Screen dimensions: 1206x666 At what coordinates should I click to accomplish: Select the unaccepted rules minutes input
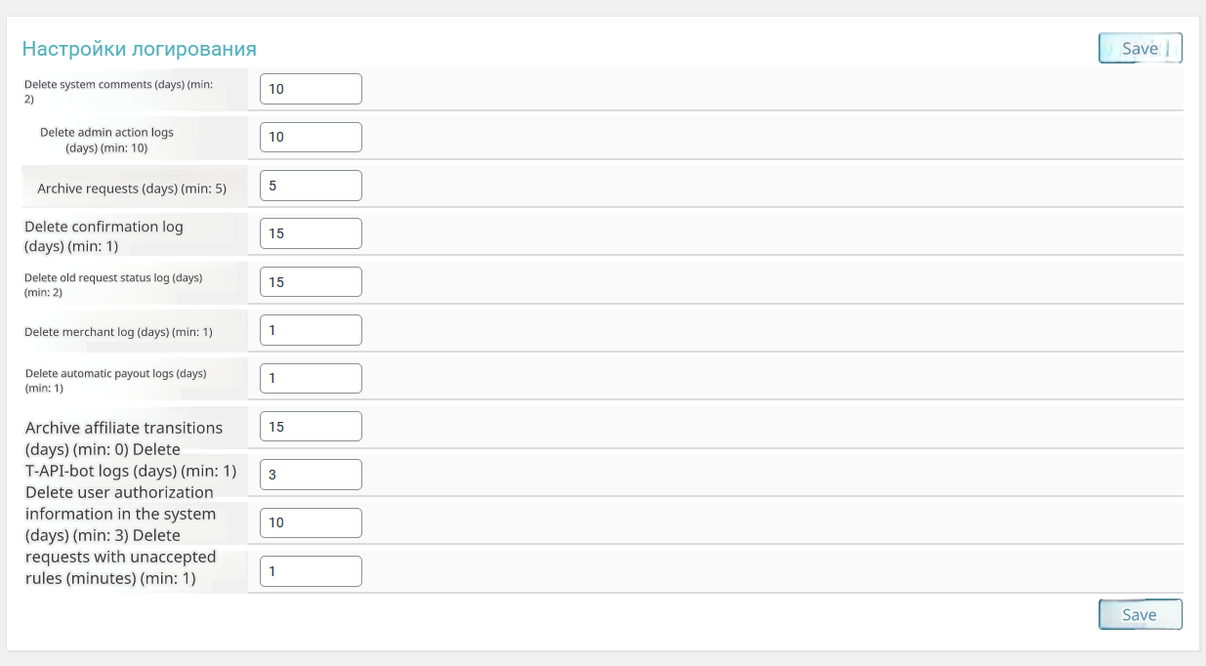311,571
